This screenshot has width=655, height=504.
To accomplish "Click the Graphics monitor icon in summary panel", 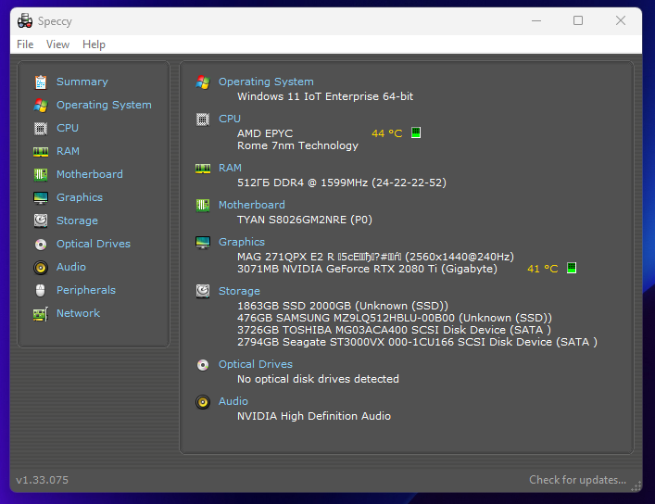I will 203,243.
